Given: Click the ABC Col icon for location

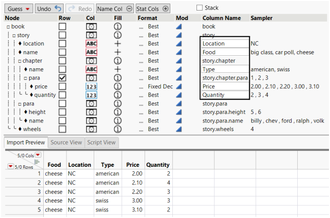Looking at the screenshot, I should [91, 44].
